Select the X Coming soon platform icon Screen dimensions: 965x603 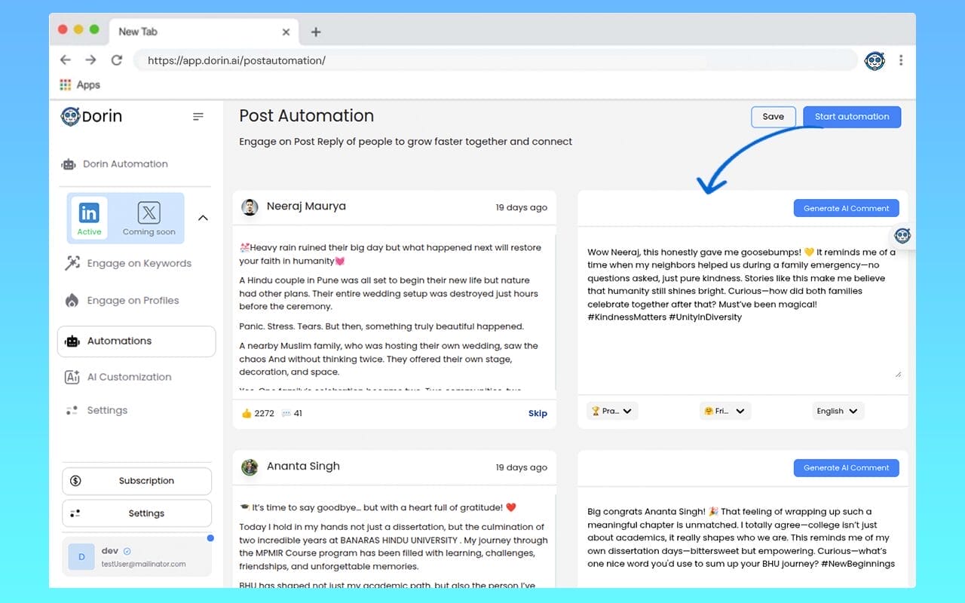tap(149, 218)
